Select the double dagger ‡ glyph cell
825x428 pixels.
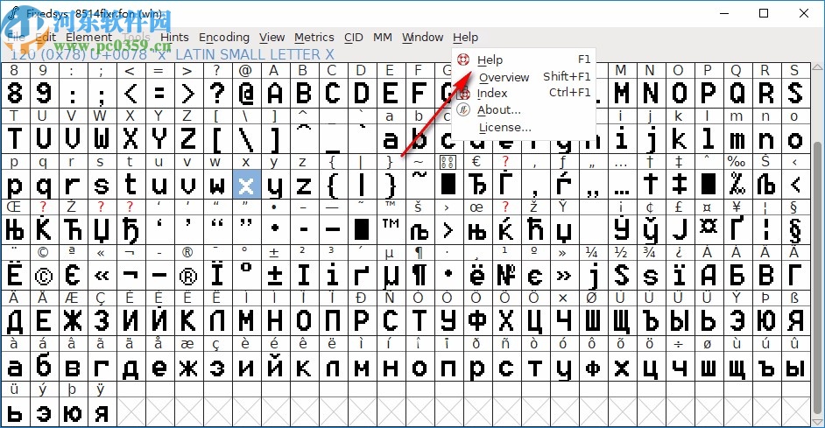[679, 185]
